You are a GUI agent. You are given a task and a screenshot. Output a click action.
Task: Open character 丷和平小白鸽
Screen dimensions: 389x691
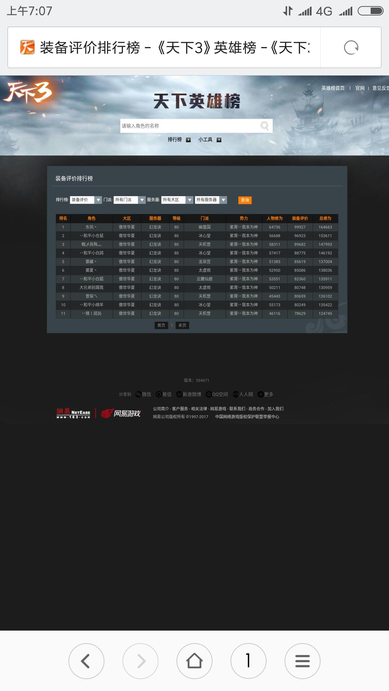[x=91, y=253]
